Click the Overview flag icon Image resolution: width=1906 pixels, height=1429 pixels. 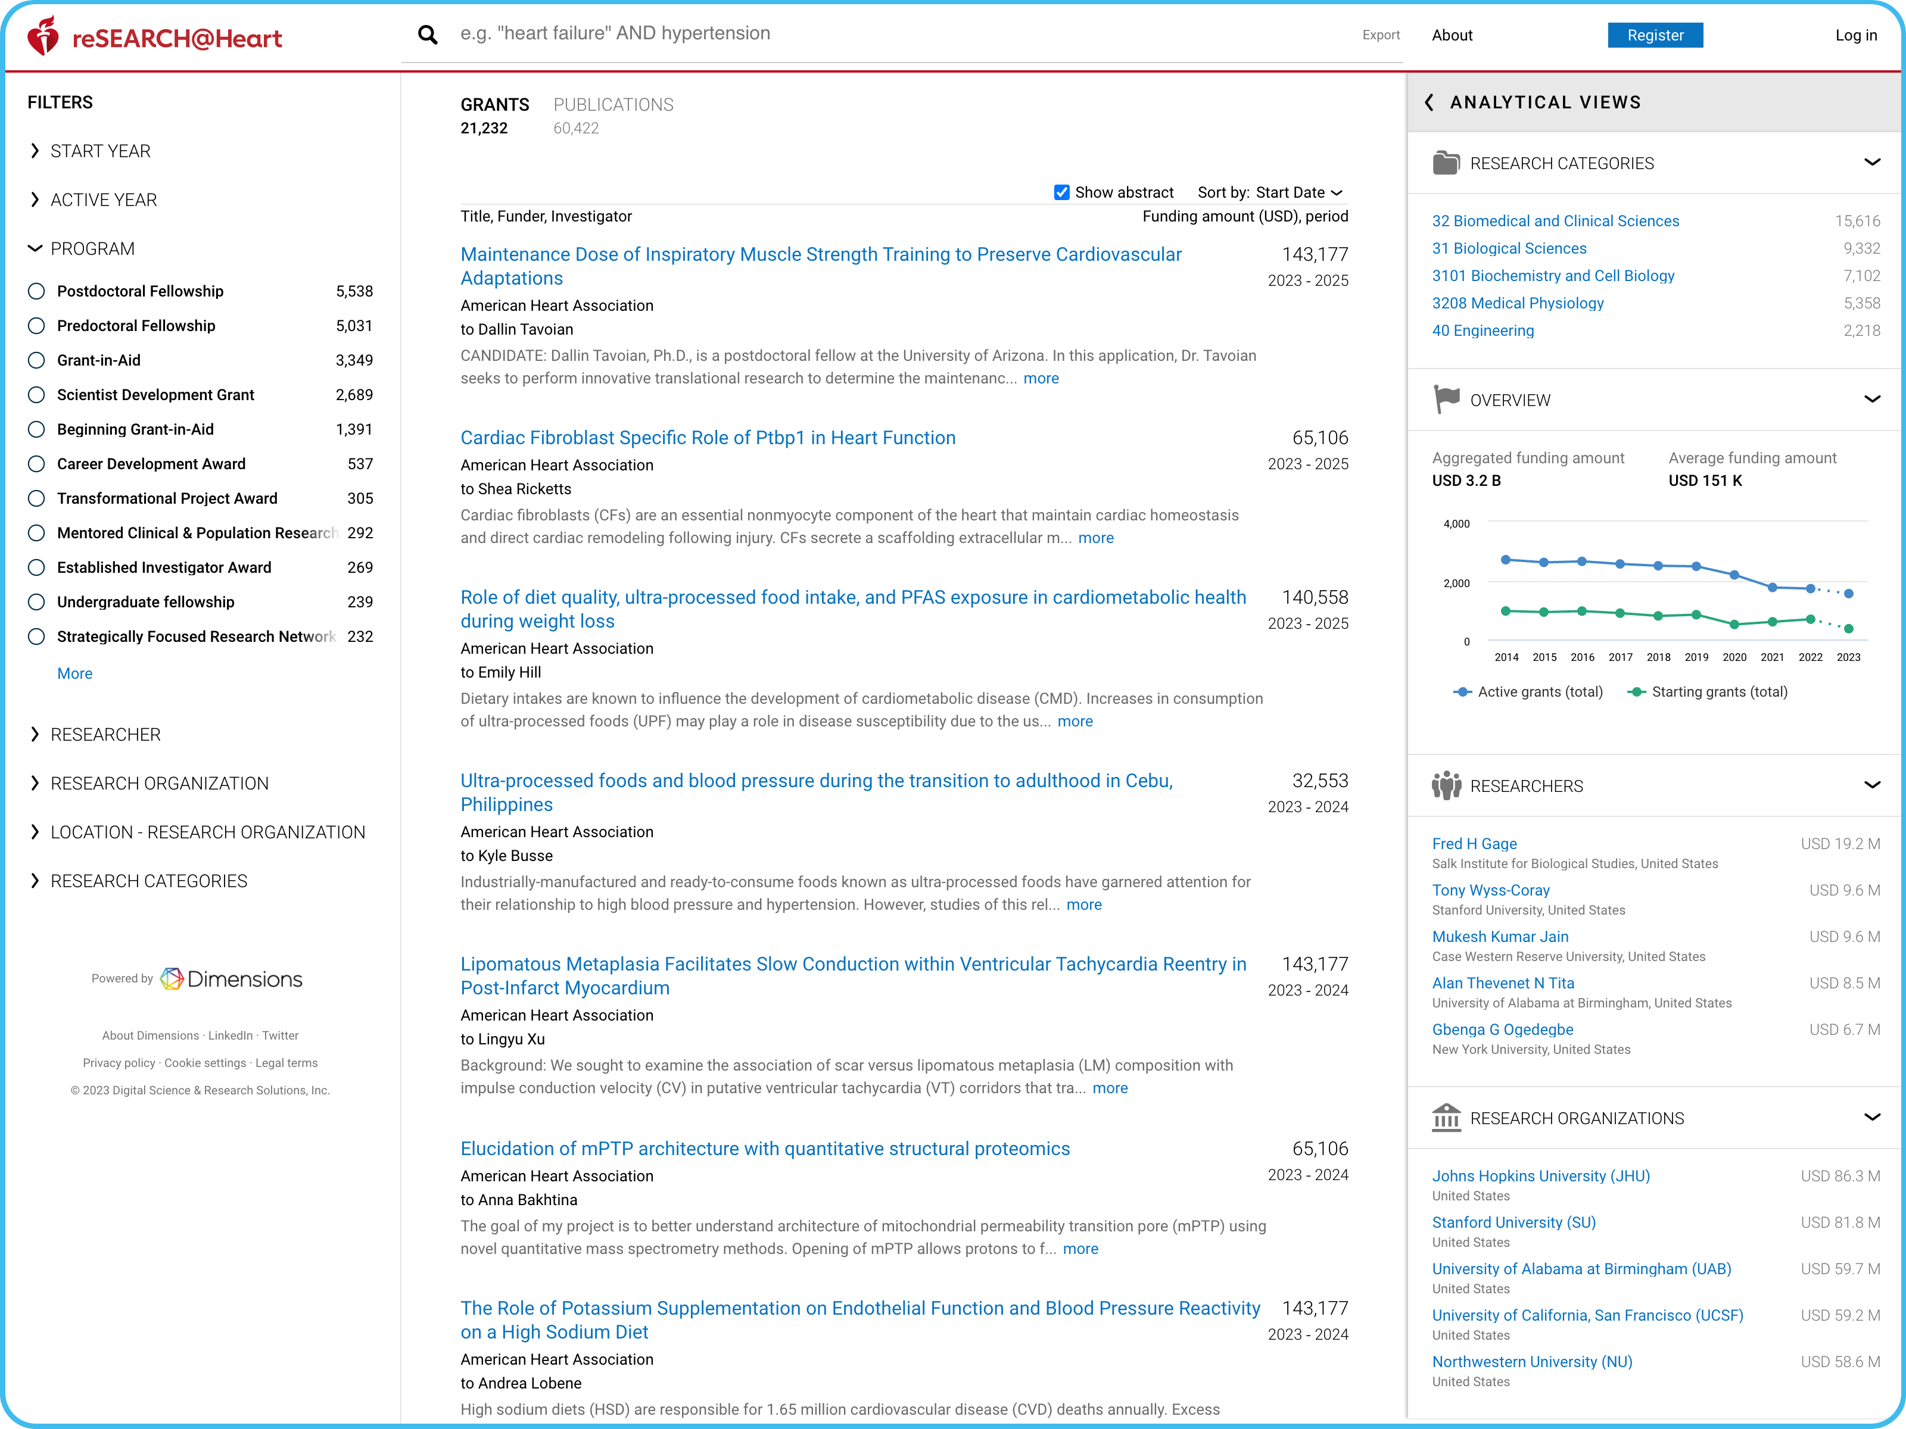point(1446,399)
